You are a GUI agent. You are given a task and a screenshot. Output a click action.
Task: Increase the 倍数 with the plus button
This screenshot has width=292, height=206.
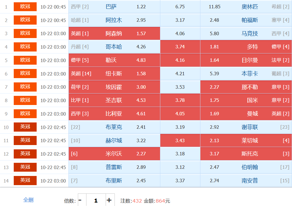pos(109,200)
